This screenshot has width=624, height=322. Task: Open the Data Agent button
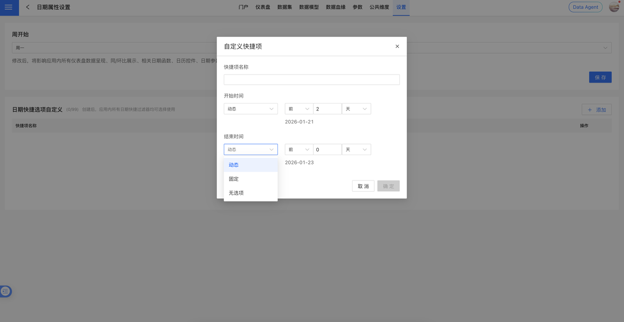[x=585, y=7]
